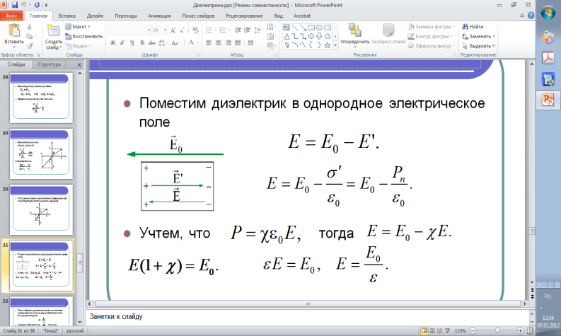
Task: Switch to the Структура pane tab
Action: (50, 64)
